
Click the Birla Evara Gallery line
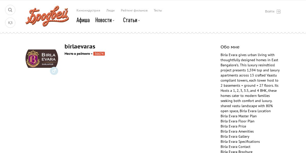pyautogui.click(x=235, y=136)
